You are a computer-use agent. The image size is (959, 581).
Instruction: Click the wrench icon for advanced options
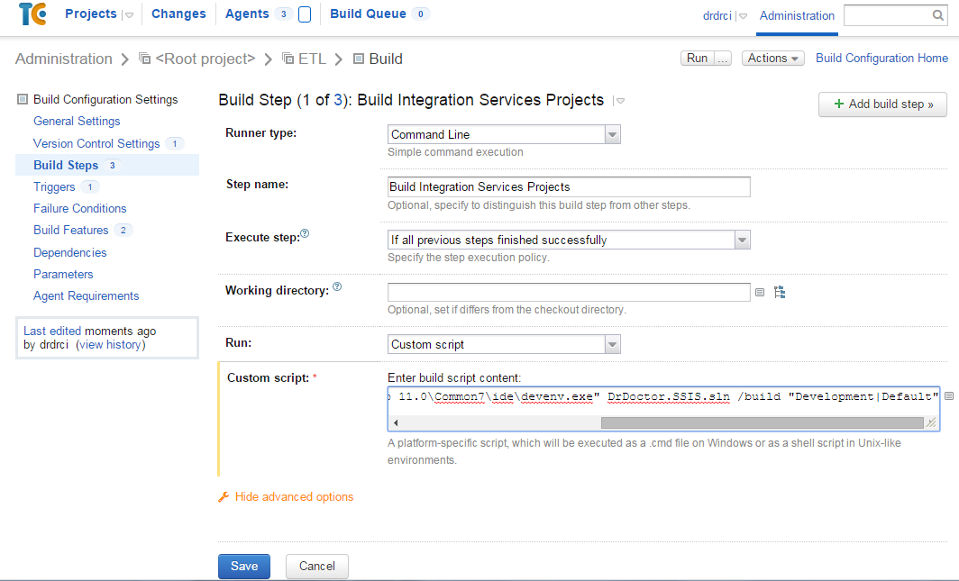point(224,497)
